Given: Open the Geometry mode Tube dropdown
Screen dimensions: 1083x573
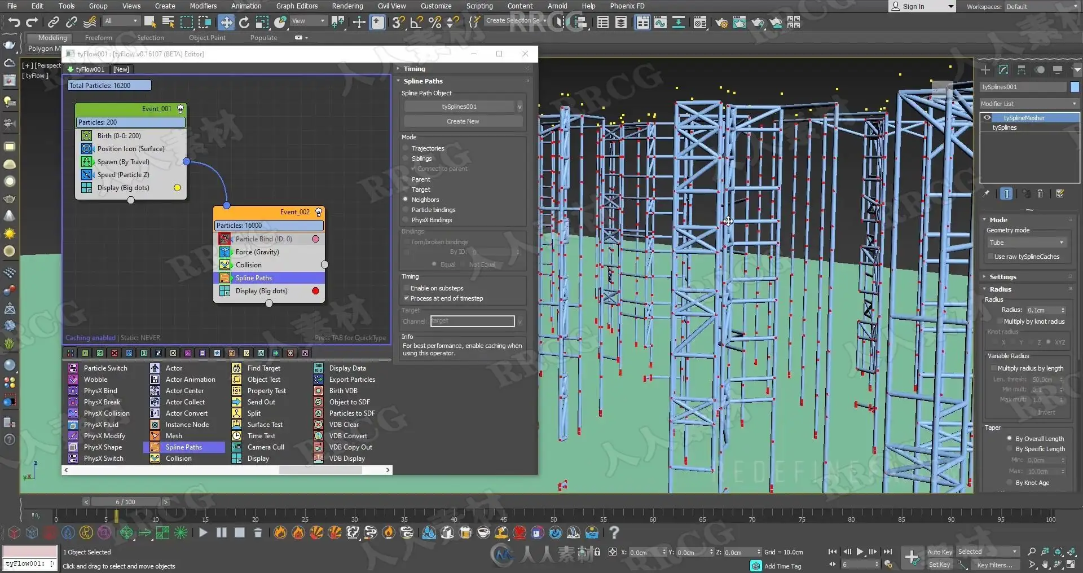Looking at the screenshot, I should [x=1028, y=243].
